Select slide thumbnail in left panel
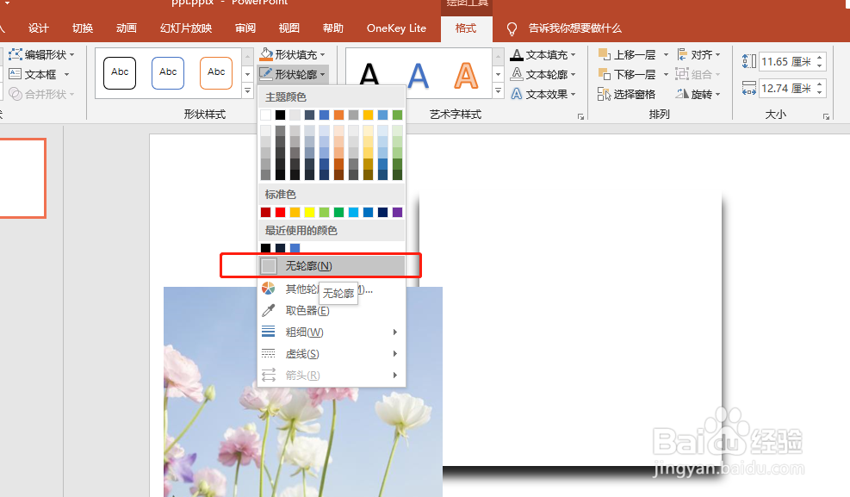This screenshot has width=850, height=497. (x=22, y=178)
